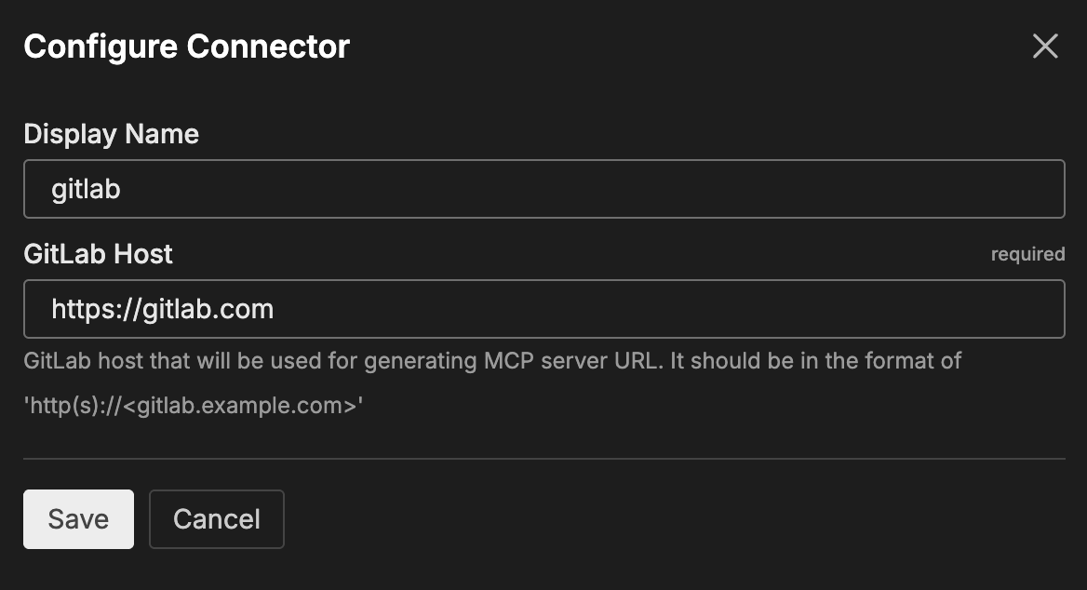Screen dimensions: 1087x590
Task: Click the Configure Connector dialog title
Action: [x=186, y=46]
